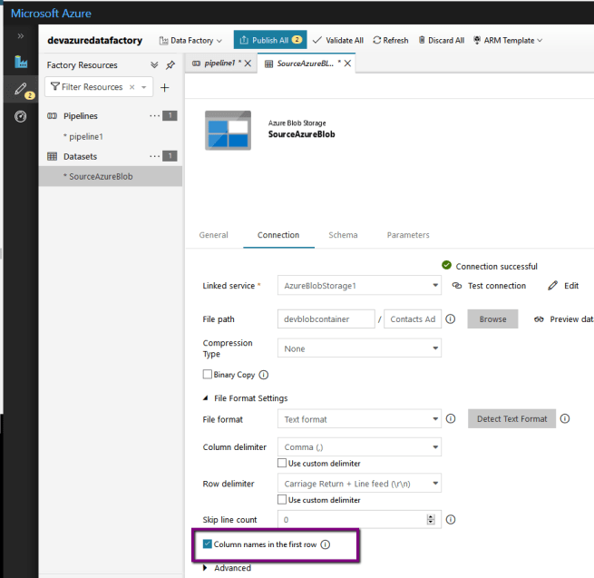
Task: Click the info icon beside Binary Copy
Action: (264, 374)
